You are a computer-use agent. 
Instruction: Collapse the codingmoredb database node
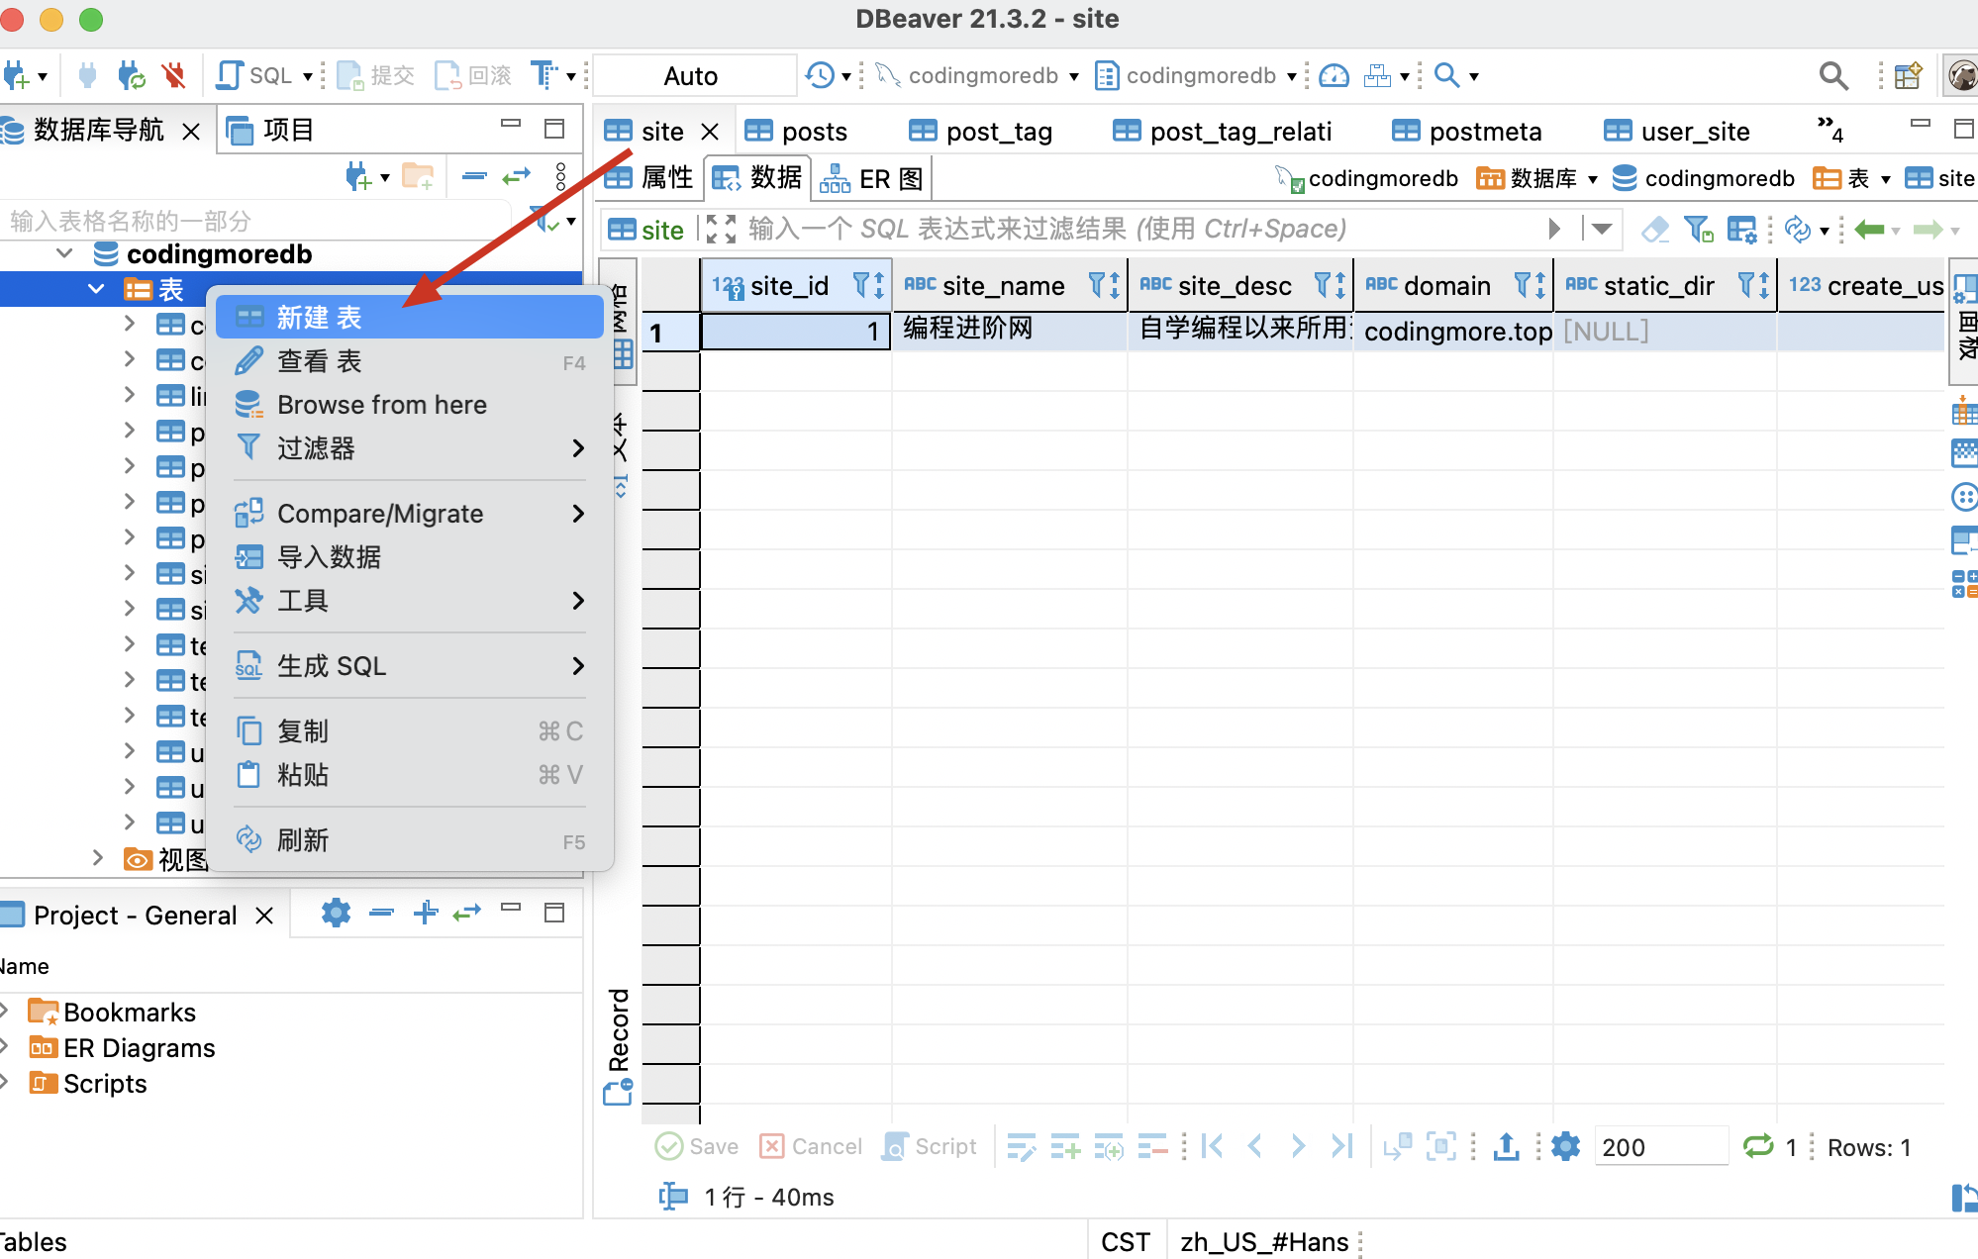pyautogui.click(x=65, y=253)
